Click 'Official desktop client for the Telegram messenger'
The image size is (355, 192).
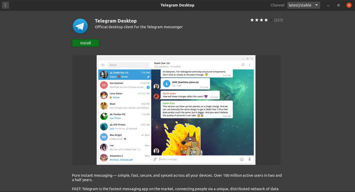click(x=139, y=27)
